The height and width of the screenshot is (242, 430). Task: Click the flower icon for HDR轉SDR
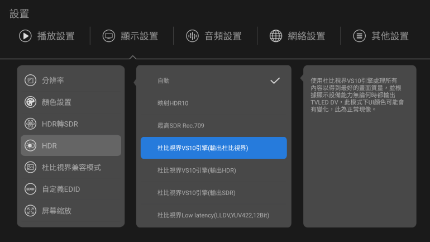[31, 124]
